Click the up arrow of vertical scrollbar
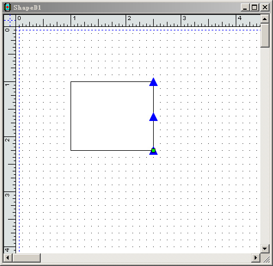This screenshot has height=266, width=273. (x=265, y=19)
